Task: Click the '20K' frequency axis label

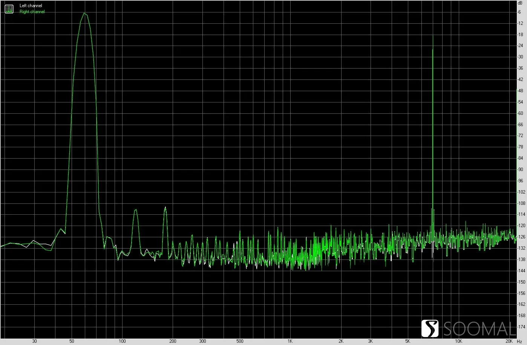Action: 509,342
